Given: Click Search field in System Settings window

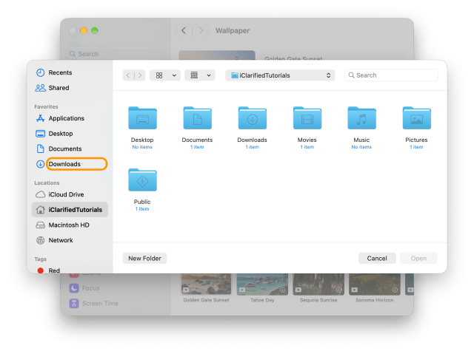Looking at the screenshot, I should tap(116, 54).
